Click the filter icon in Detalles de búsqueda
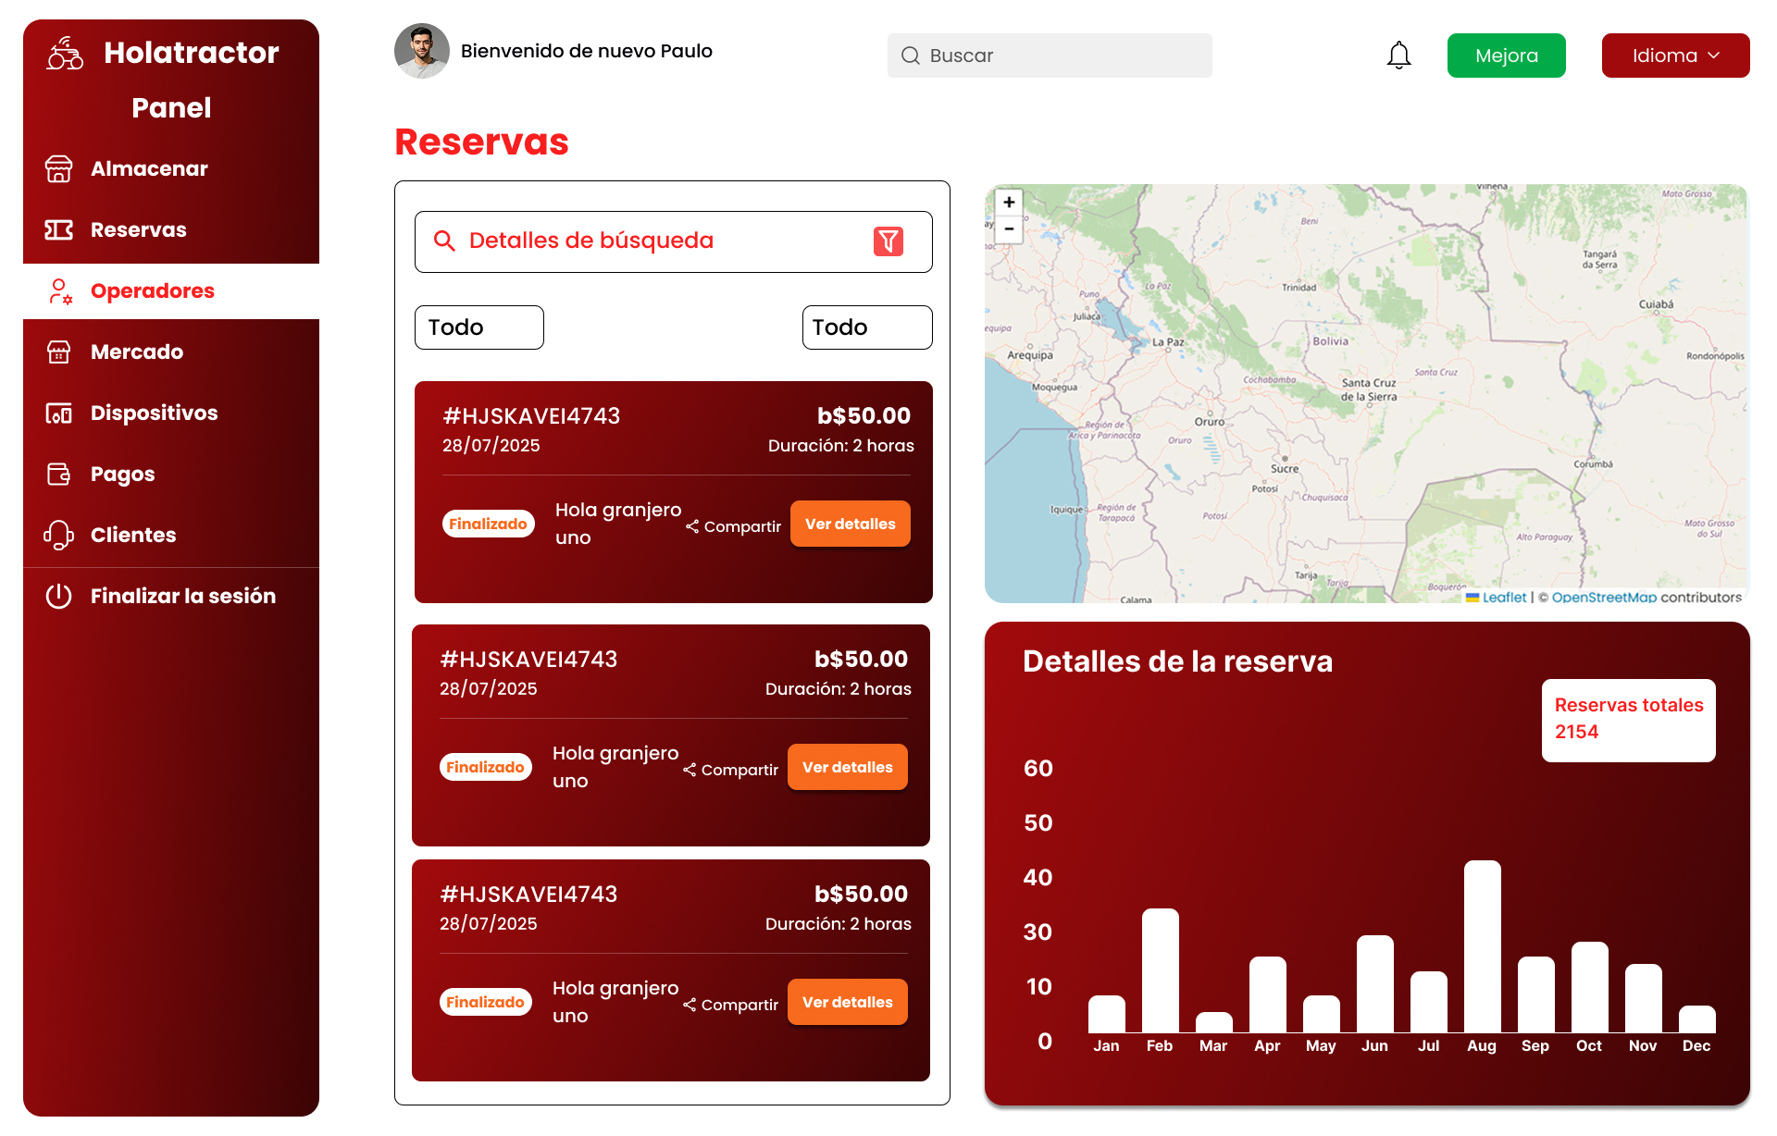The image size is (1777, 1136). (888, 241)
